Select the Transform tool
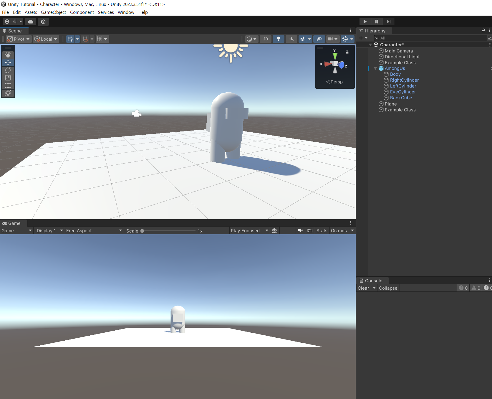 (x=8, y=93)
